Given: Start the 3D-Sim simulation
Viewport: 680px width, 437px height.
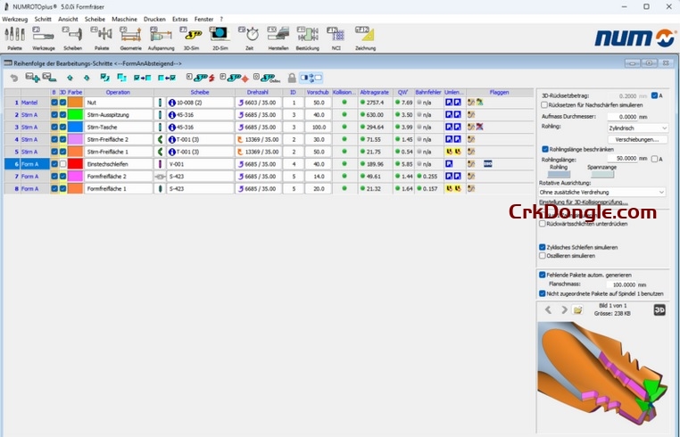Looking at the screenshot, I should tap(191, 38).
